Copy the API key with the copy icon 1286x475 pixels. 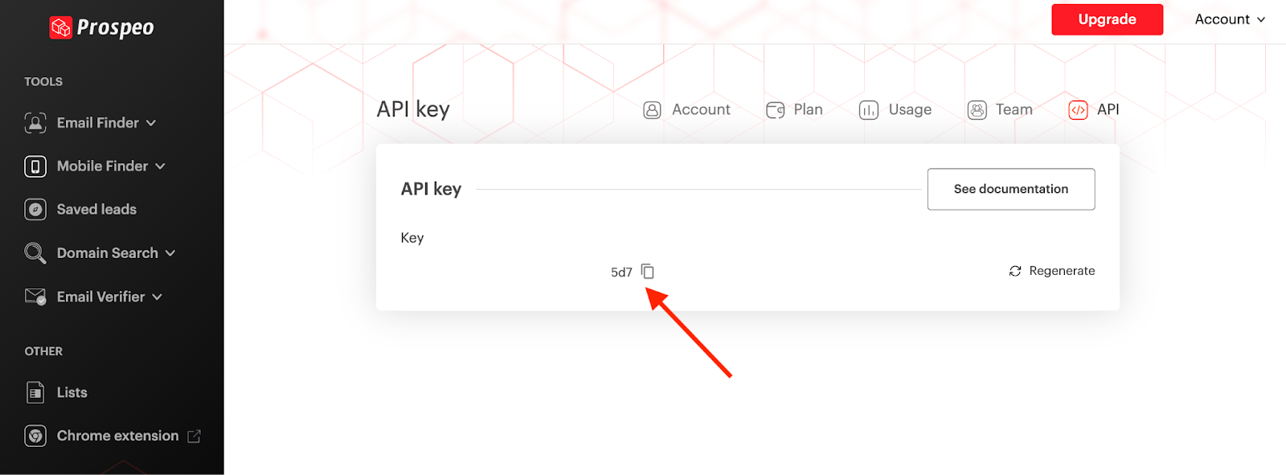pyautogui.click(x=648, y=272)
